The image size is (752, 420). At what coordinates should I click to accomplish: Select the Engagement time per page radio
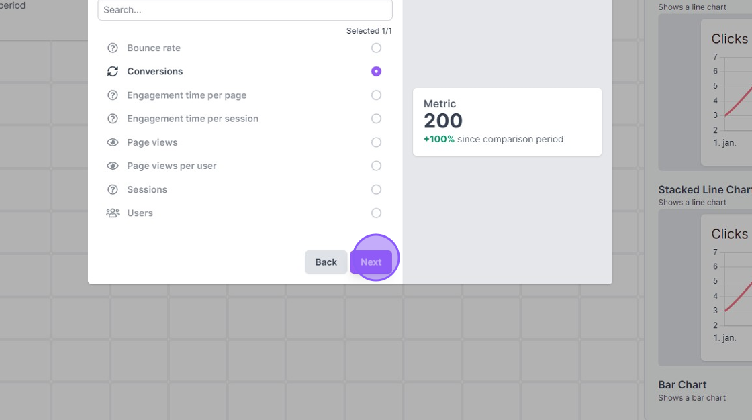376,95
